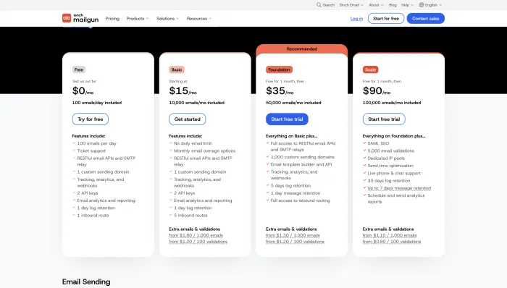This screenshot has height=288, width=507.
Task: Click Basic's from $1.20 / 100 validations link
Action: click(x=198, y=242)
